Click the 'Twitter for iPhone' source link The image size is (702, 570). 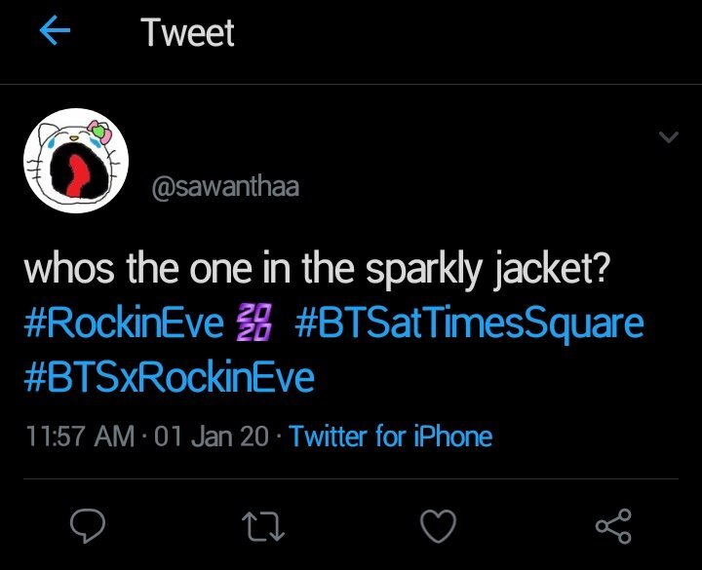point(390,436)
